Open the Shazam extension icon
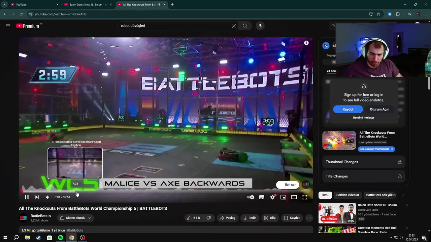The width and height of the screenshot is (431, 242). coord(390,14)
